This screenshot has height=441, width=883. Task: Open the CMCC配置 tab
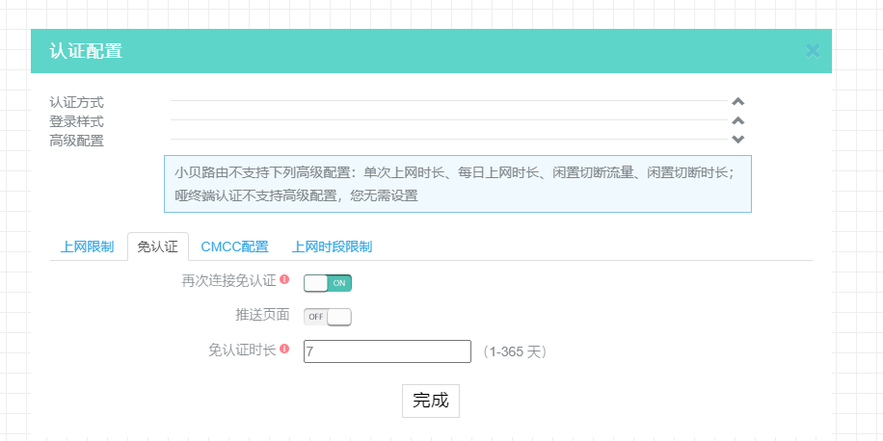click(234, 246)
